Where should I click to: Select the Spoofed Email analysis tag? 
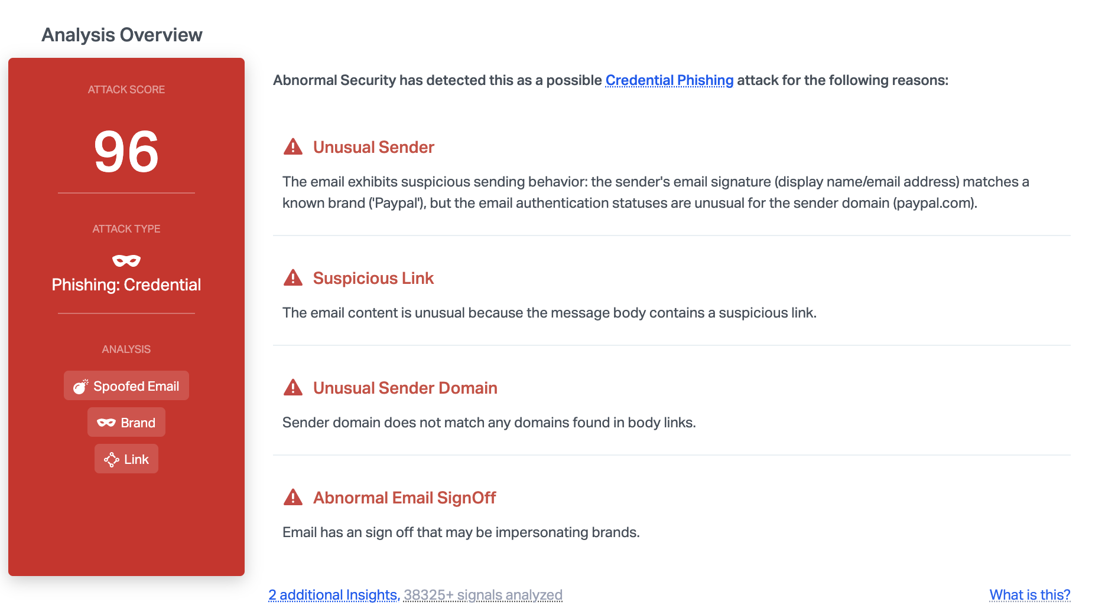coord(135,386)
